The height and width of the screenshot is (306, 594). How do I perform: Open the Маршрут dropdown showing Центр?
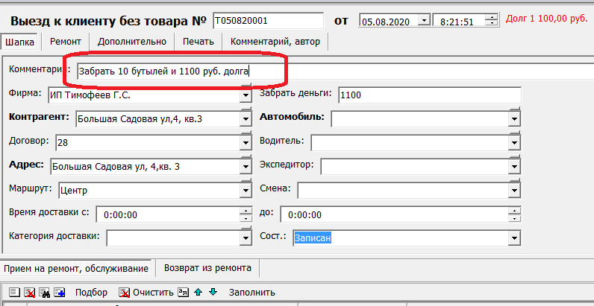246,191
